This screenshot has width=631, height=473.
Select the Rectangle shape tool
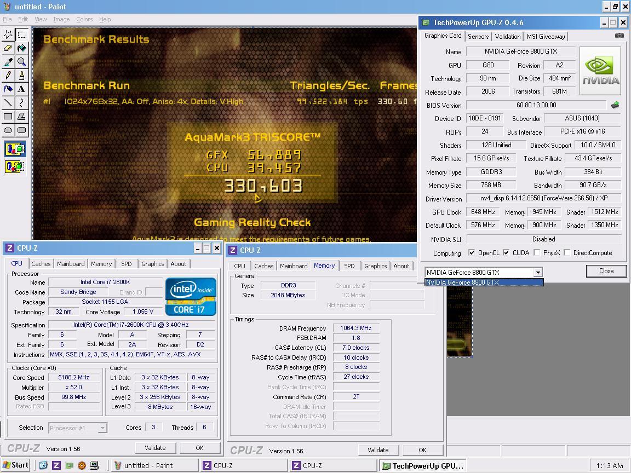pos(8,117)
